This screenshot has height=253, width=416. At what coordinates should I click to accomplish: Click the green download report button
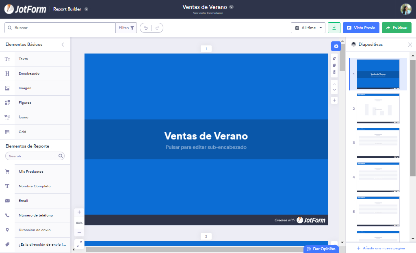[x=334, y=28]
